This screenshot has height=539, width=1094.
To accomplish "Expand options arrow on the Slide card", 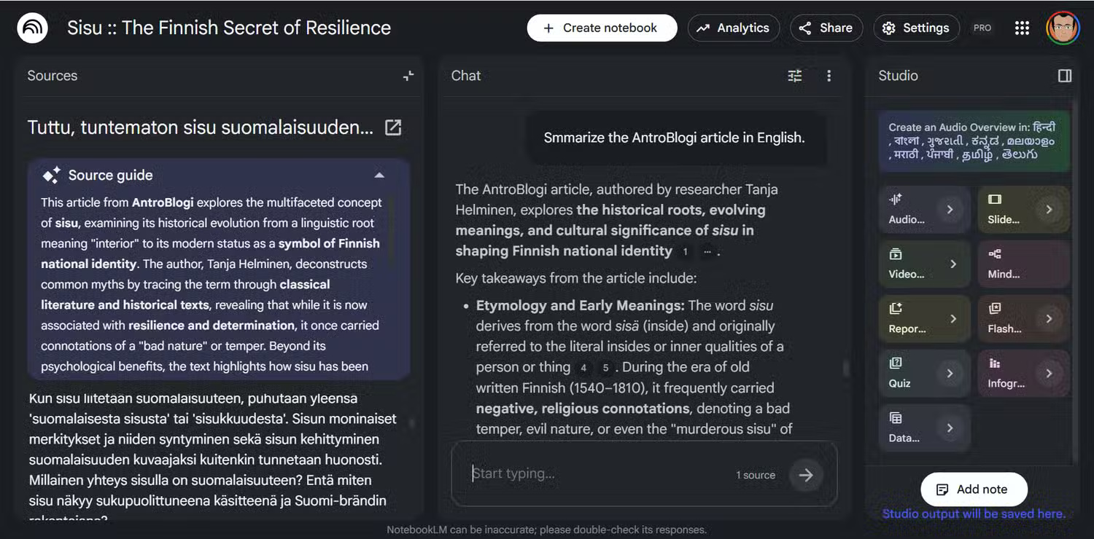I will [x=1049, y=210].
